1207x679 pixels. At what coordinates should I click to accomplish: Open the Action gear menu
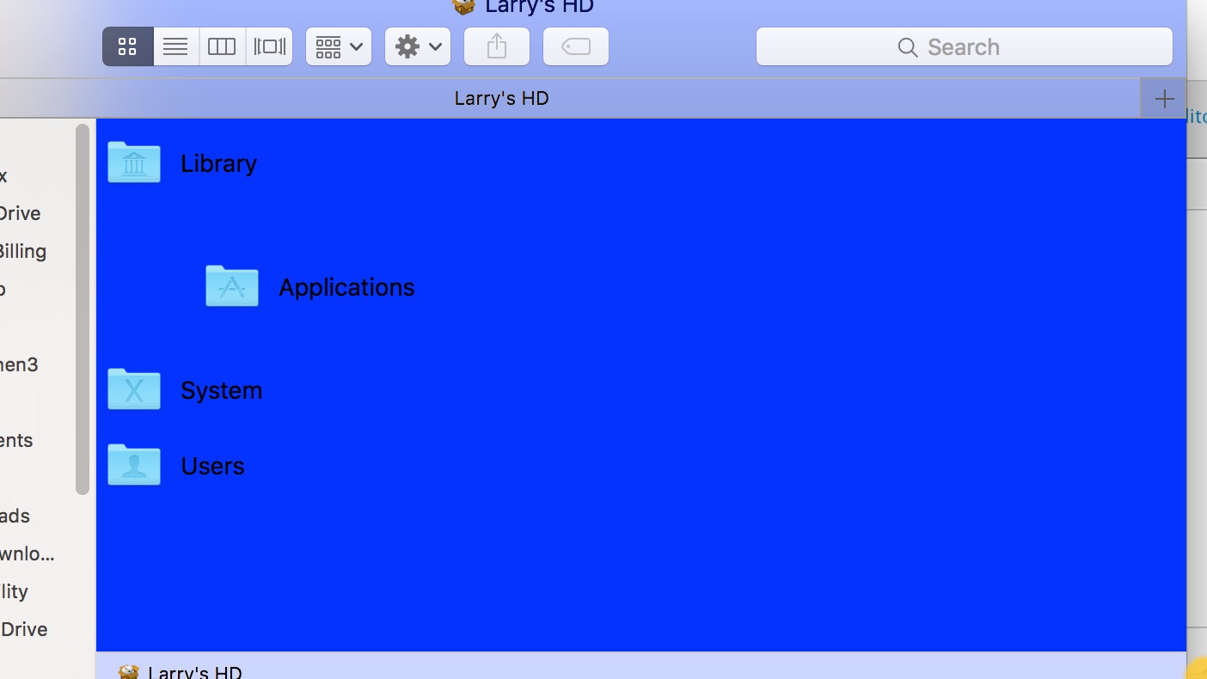417,46
